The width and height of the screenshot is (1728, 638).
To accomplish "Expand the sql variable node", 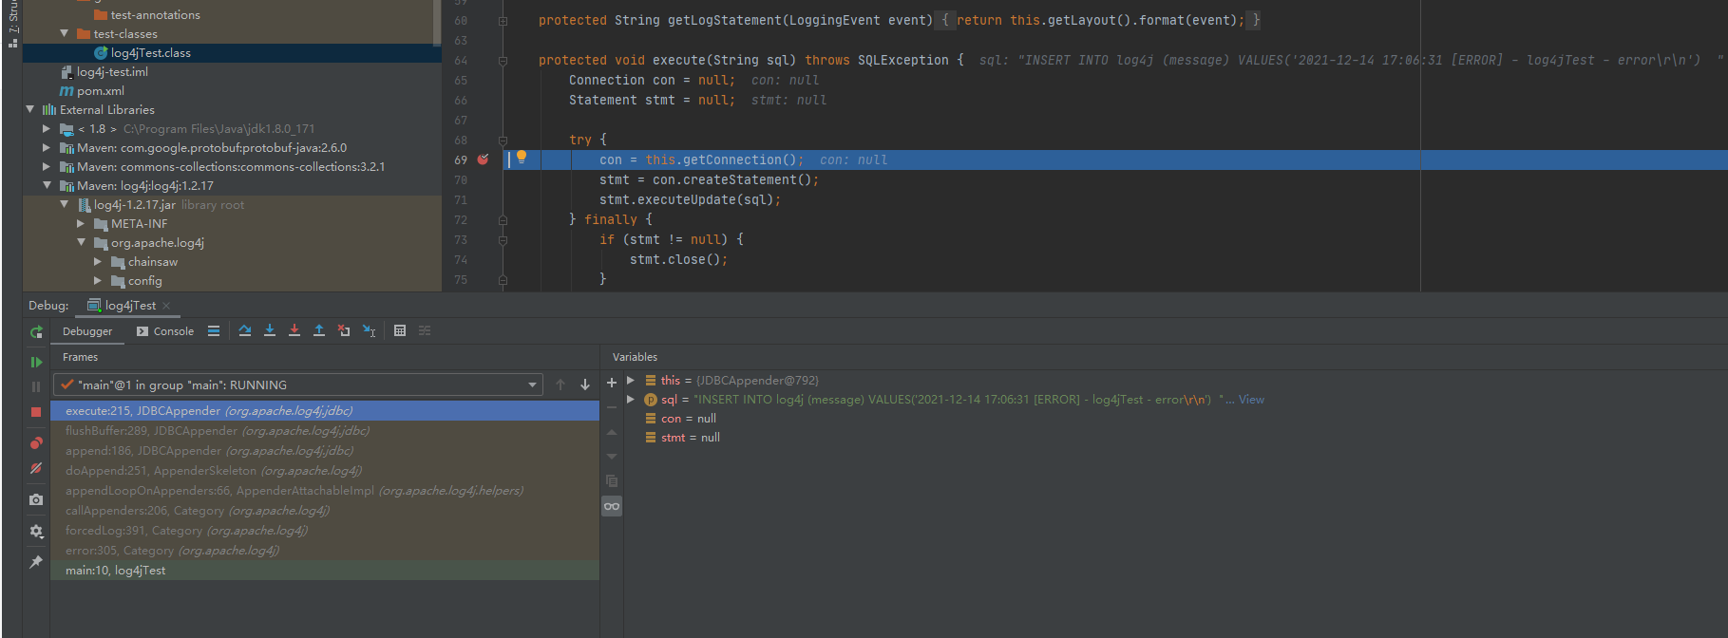I will [630, 400].
